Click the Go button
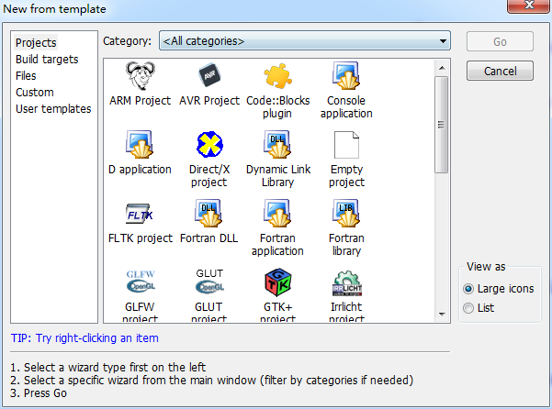 (x=500, y=42)
